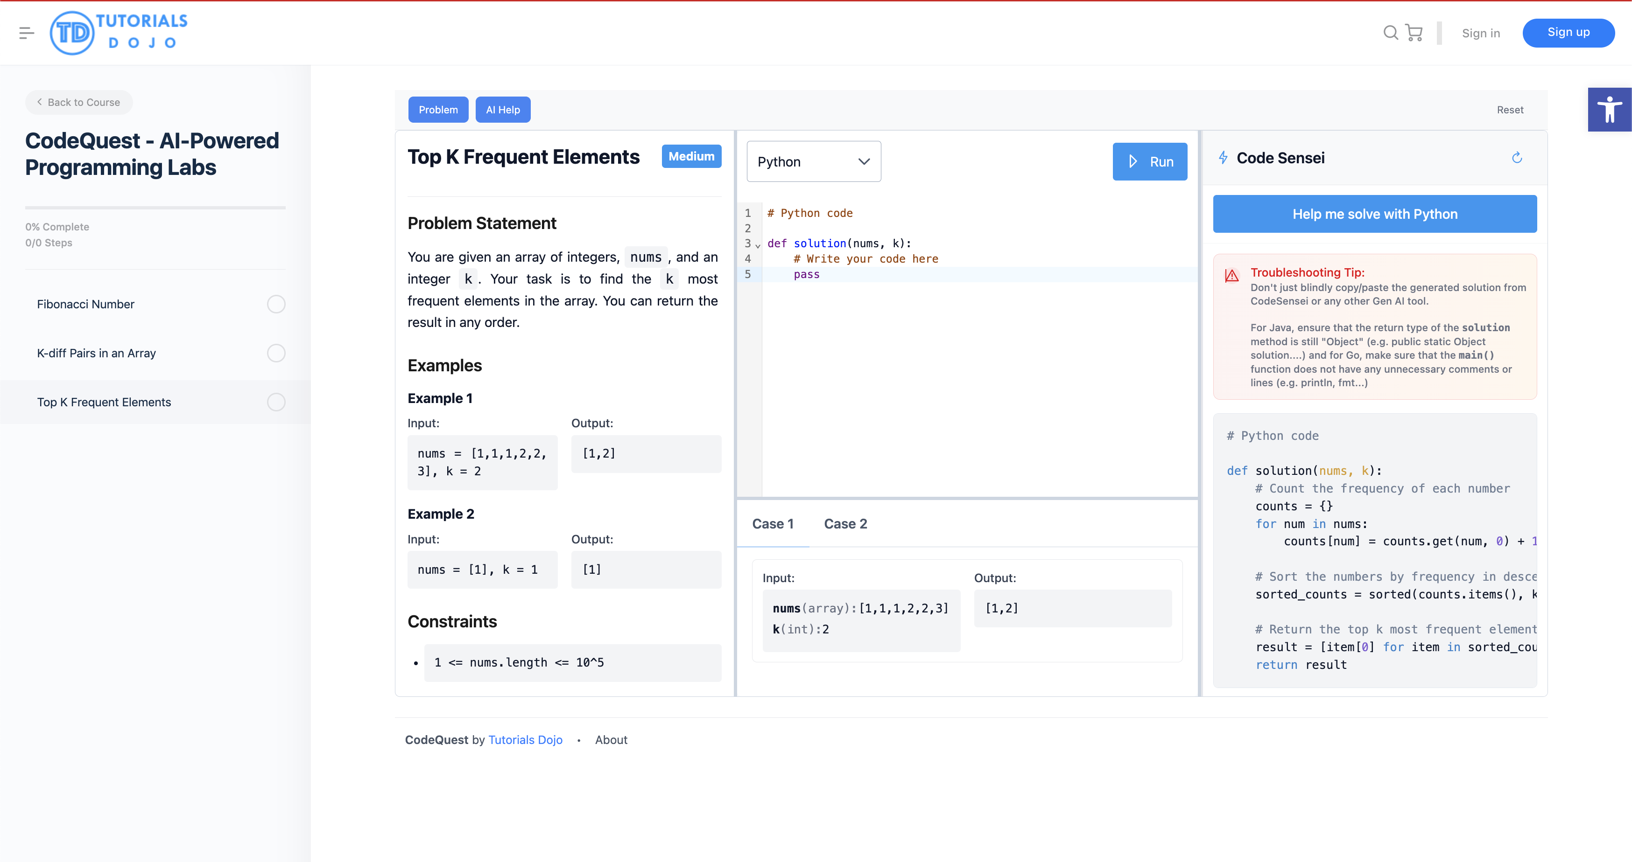
Task: Open the Python language dropdown
Action: click(814, 161)
